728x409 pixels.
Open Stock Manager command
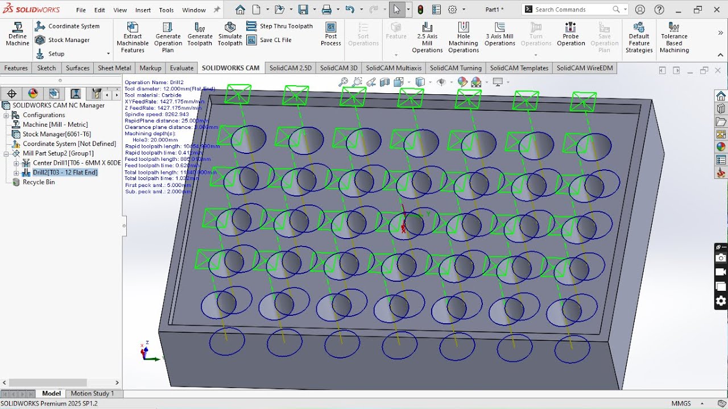pos(62,40)
